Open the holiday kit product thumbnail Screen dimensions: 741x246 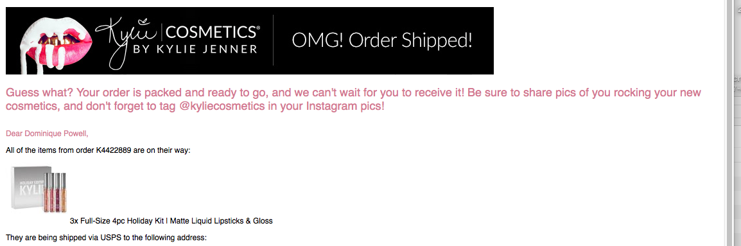(39, 189)
